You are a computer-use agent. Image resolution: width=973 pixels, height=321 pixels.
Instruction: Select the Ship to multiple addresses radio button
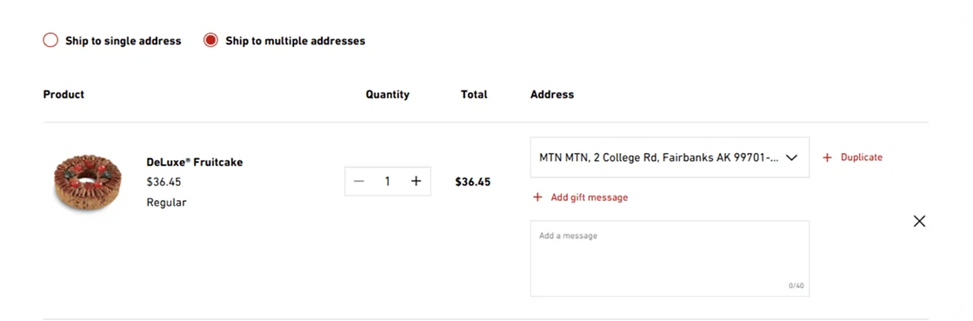(x=211, y=41)
